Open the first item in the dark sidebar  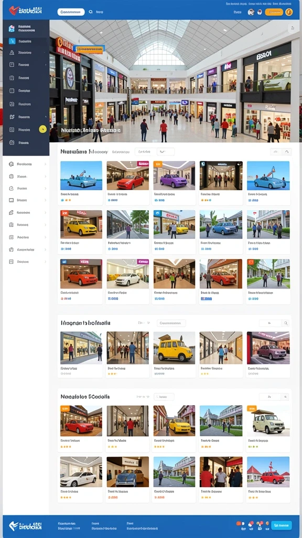(x=26, y=28)
